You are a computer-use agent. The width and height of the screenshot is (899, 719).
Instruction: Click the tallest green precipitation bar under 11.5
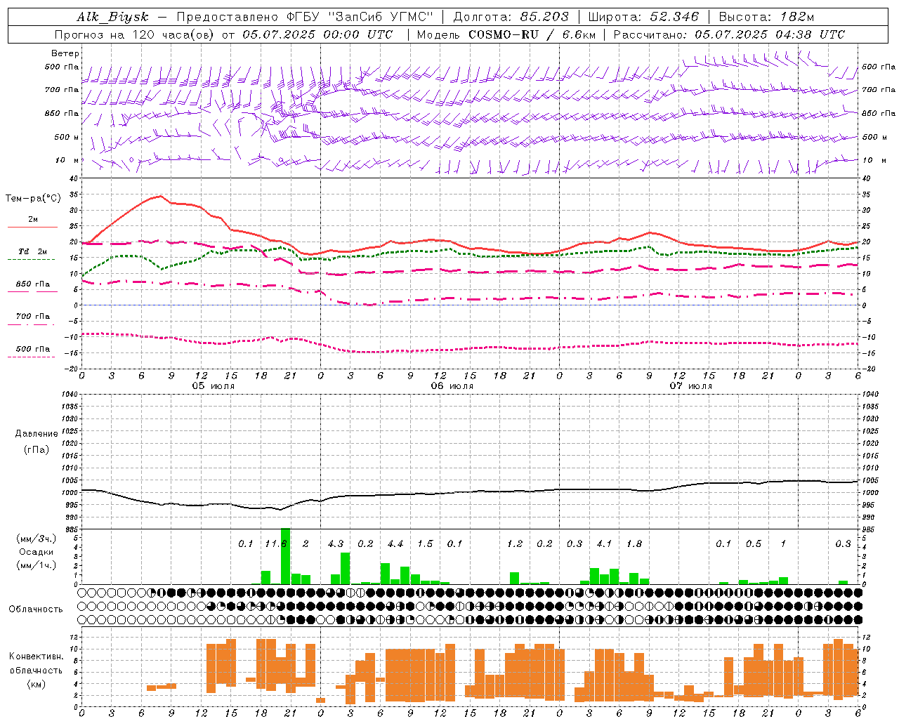(x=285, y=556)
